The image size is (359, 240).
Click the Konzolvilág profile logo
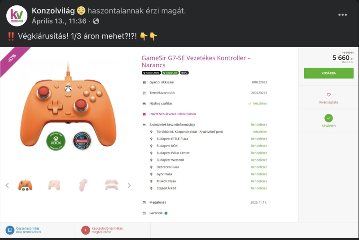pos(17,16)
